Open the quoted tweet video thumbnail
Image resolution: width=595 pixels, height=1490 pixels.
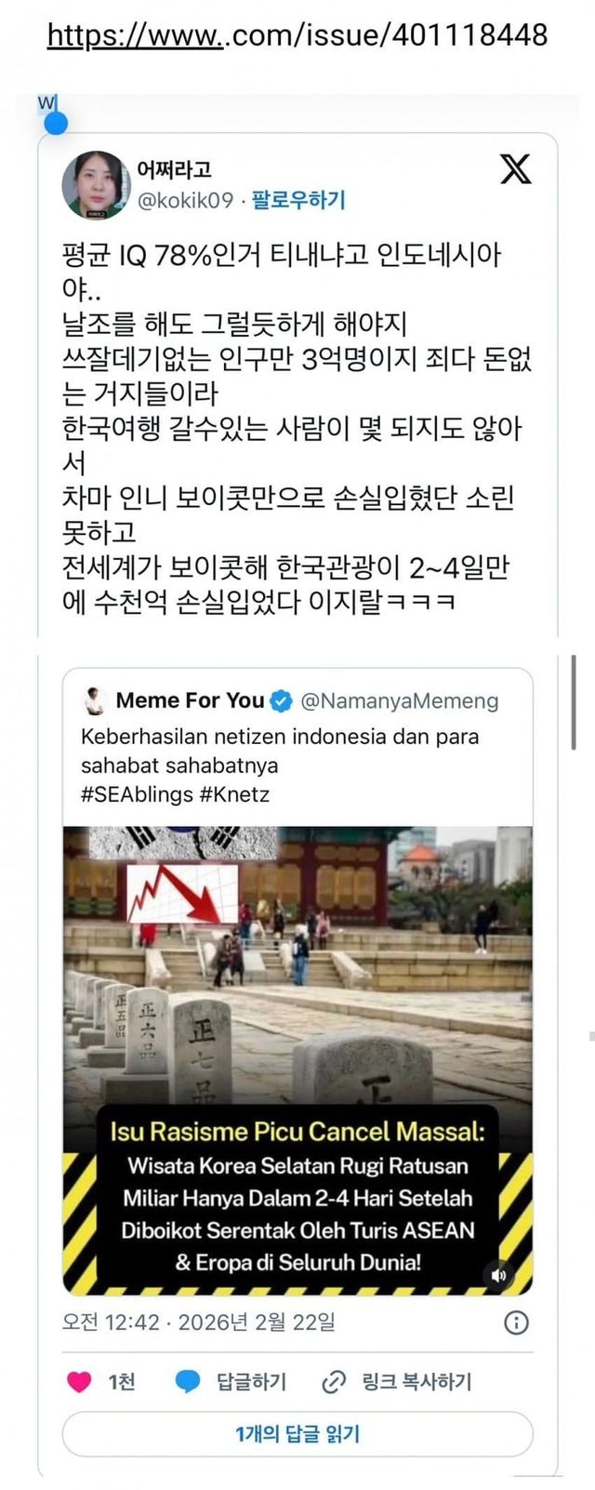(297, 1060)
